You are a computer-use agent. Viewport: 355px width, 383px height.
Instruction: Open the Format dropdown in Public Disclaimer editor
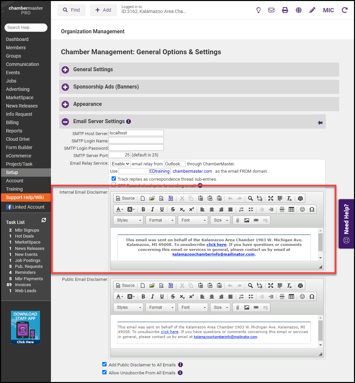pos(160,307)
